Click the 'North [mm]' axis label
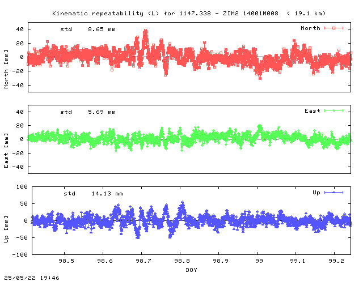The height and width of the screenshot is (281, 363). (6, 69)
